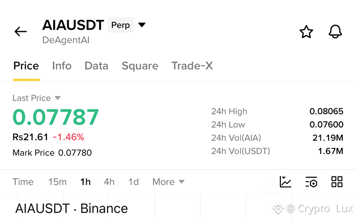Viewport: 356px width, 219px height.
Task: Select the 4h chart interval
Action: pyautogui.click(x=109, y=182)
